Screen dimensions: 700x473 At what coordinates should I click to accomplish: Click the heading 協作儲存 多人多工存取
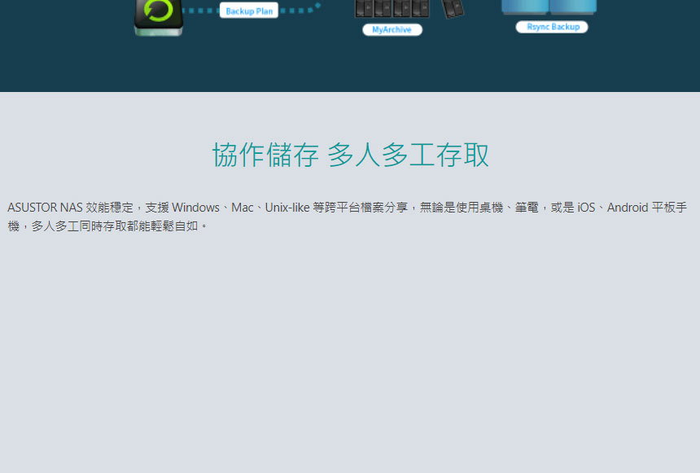tap(351, 155)
